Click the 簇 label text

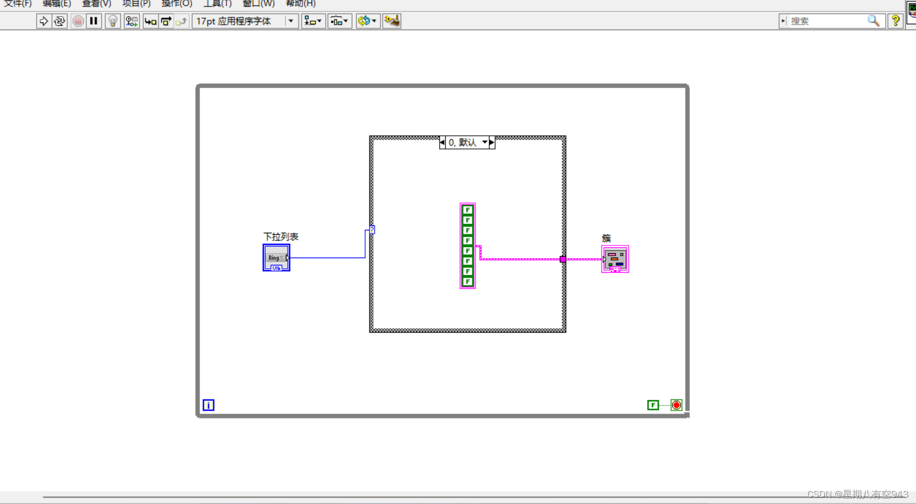point(606,238)
